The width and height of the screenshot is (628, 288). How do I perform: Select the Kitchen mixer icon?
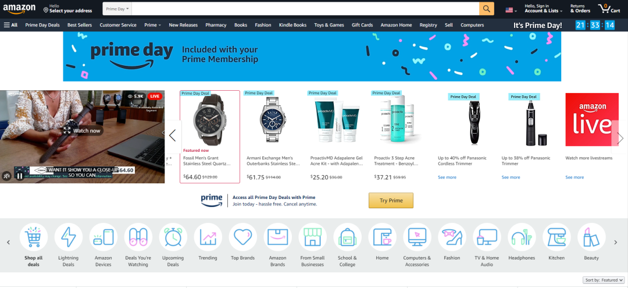556,237
